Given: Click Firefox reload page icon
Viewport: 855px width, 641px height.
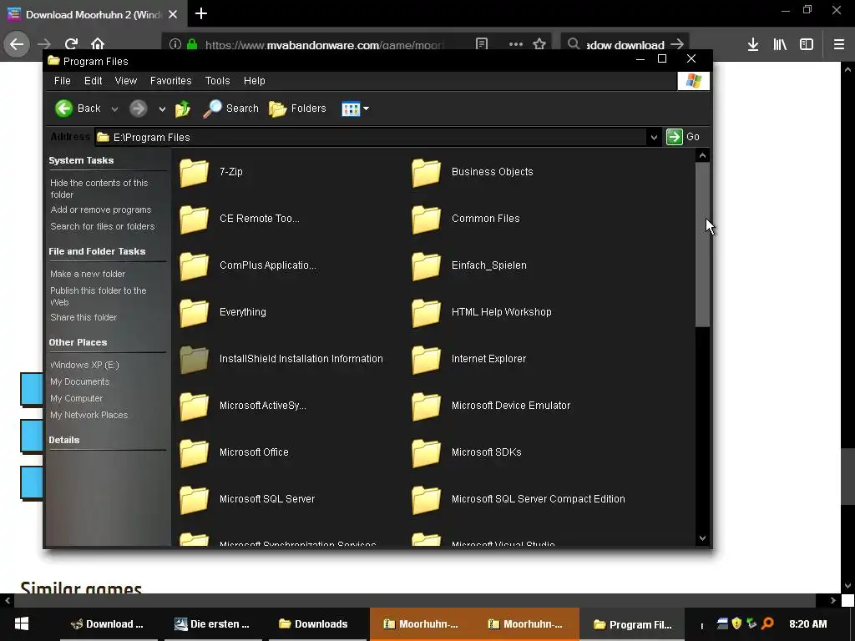Looking at the screenshot, I should [x=71, y=43].
